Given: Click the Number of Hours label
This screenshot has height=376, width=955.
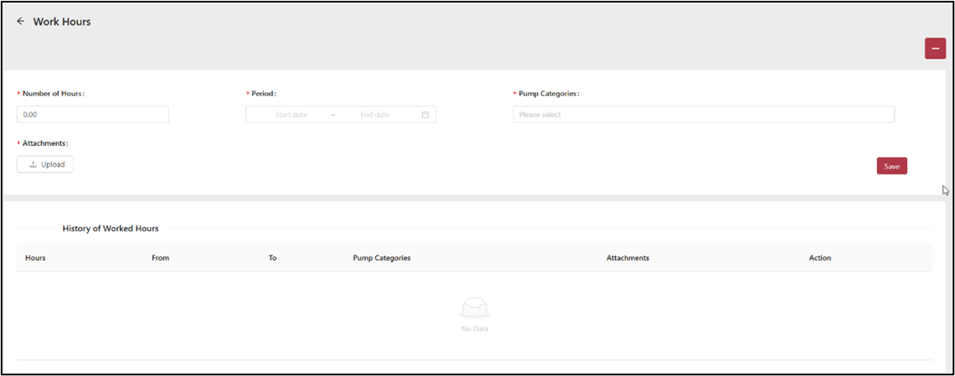Looking at the screenshot, I should coord(54,94).
